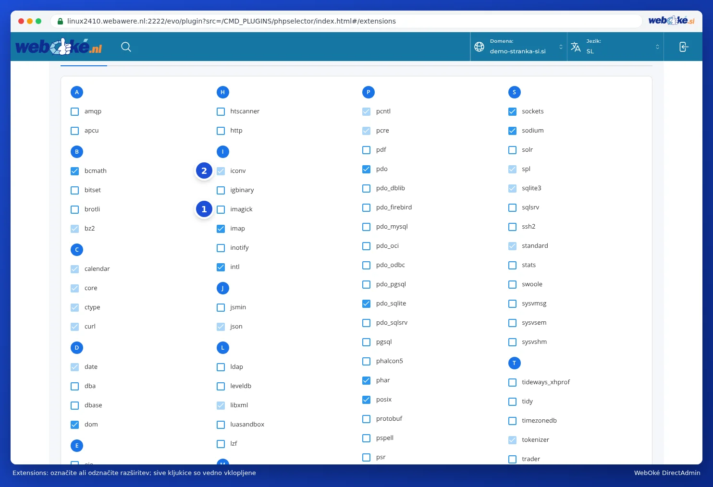The image size is (713, 487).
Task: Disable the sockets extension checkbox
Action: pyautogui.click(x=512, y=111)
